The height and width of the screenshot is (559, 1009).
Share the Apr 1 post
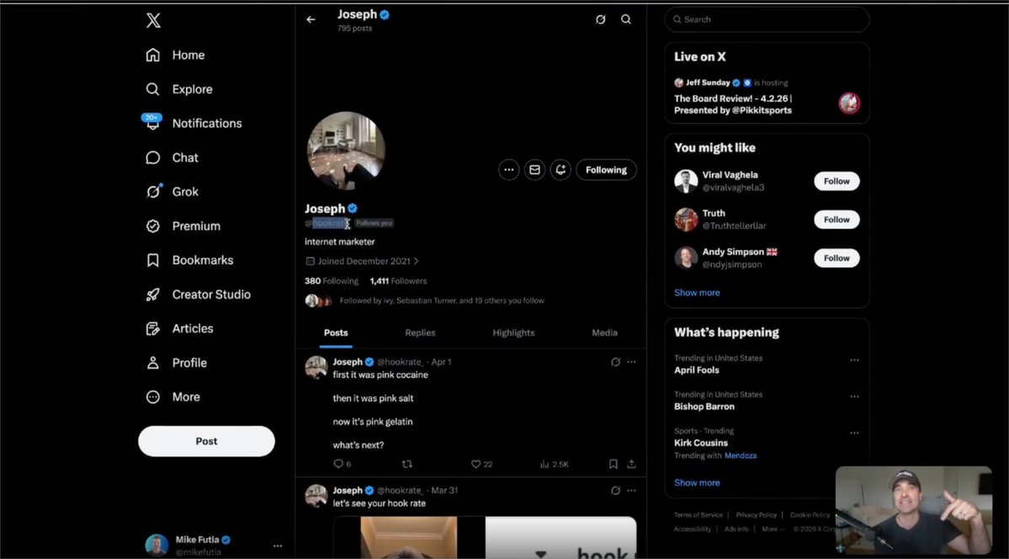click(x=632, y=464)
